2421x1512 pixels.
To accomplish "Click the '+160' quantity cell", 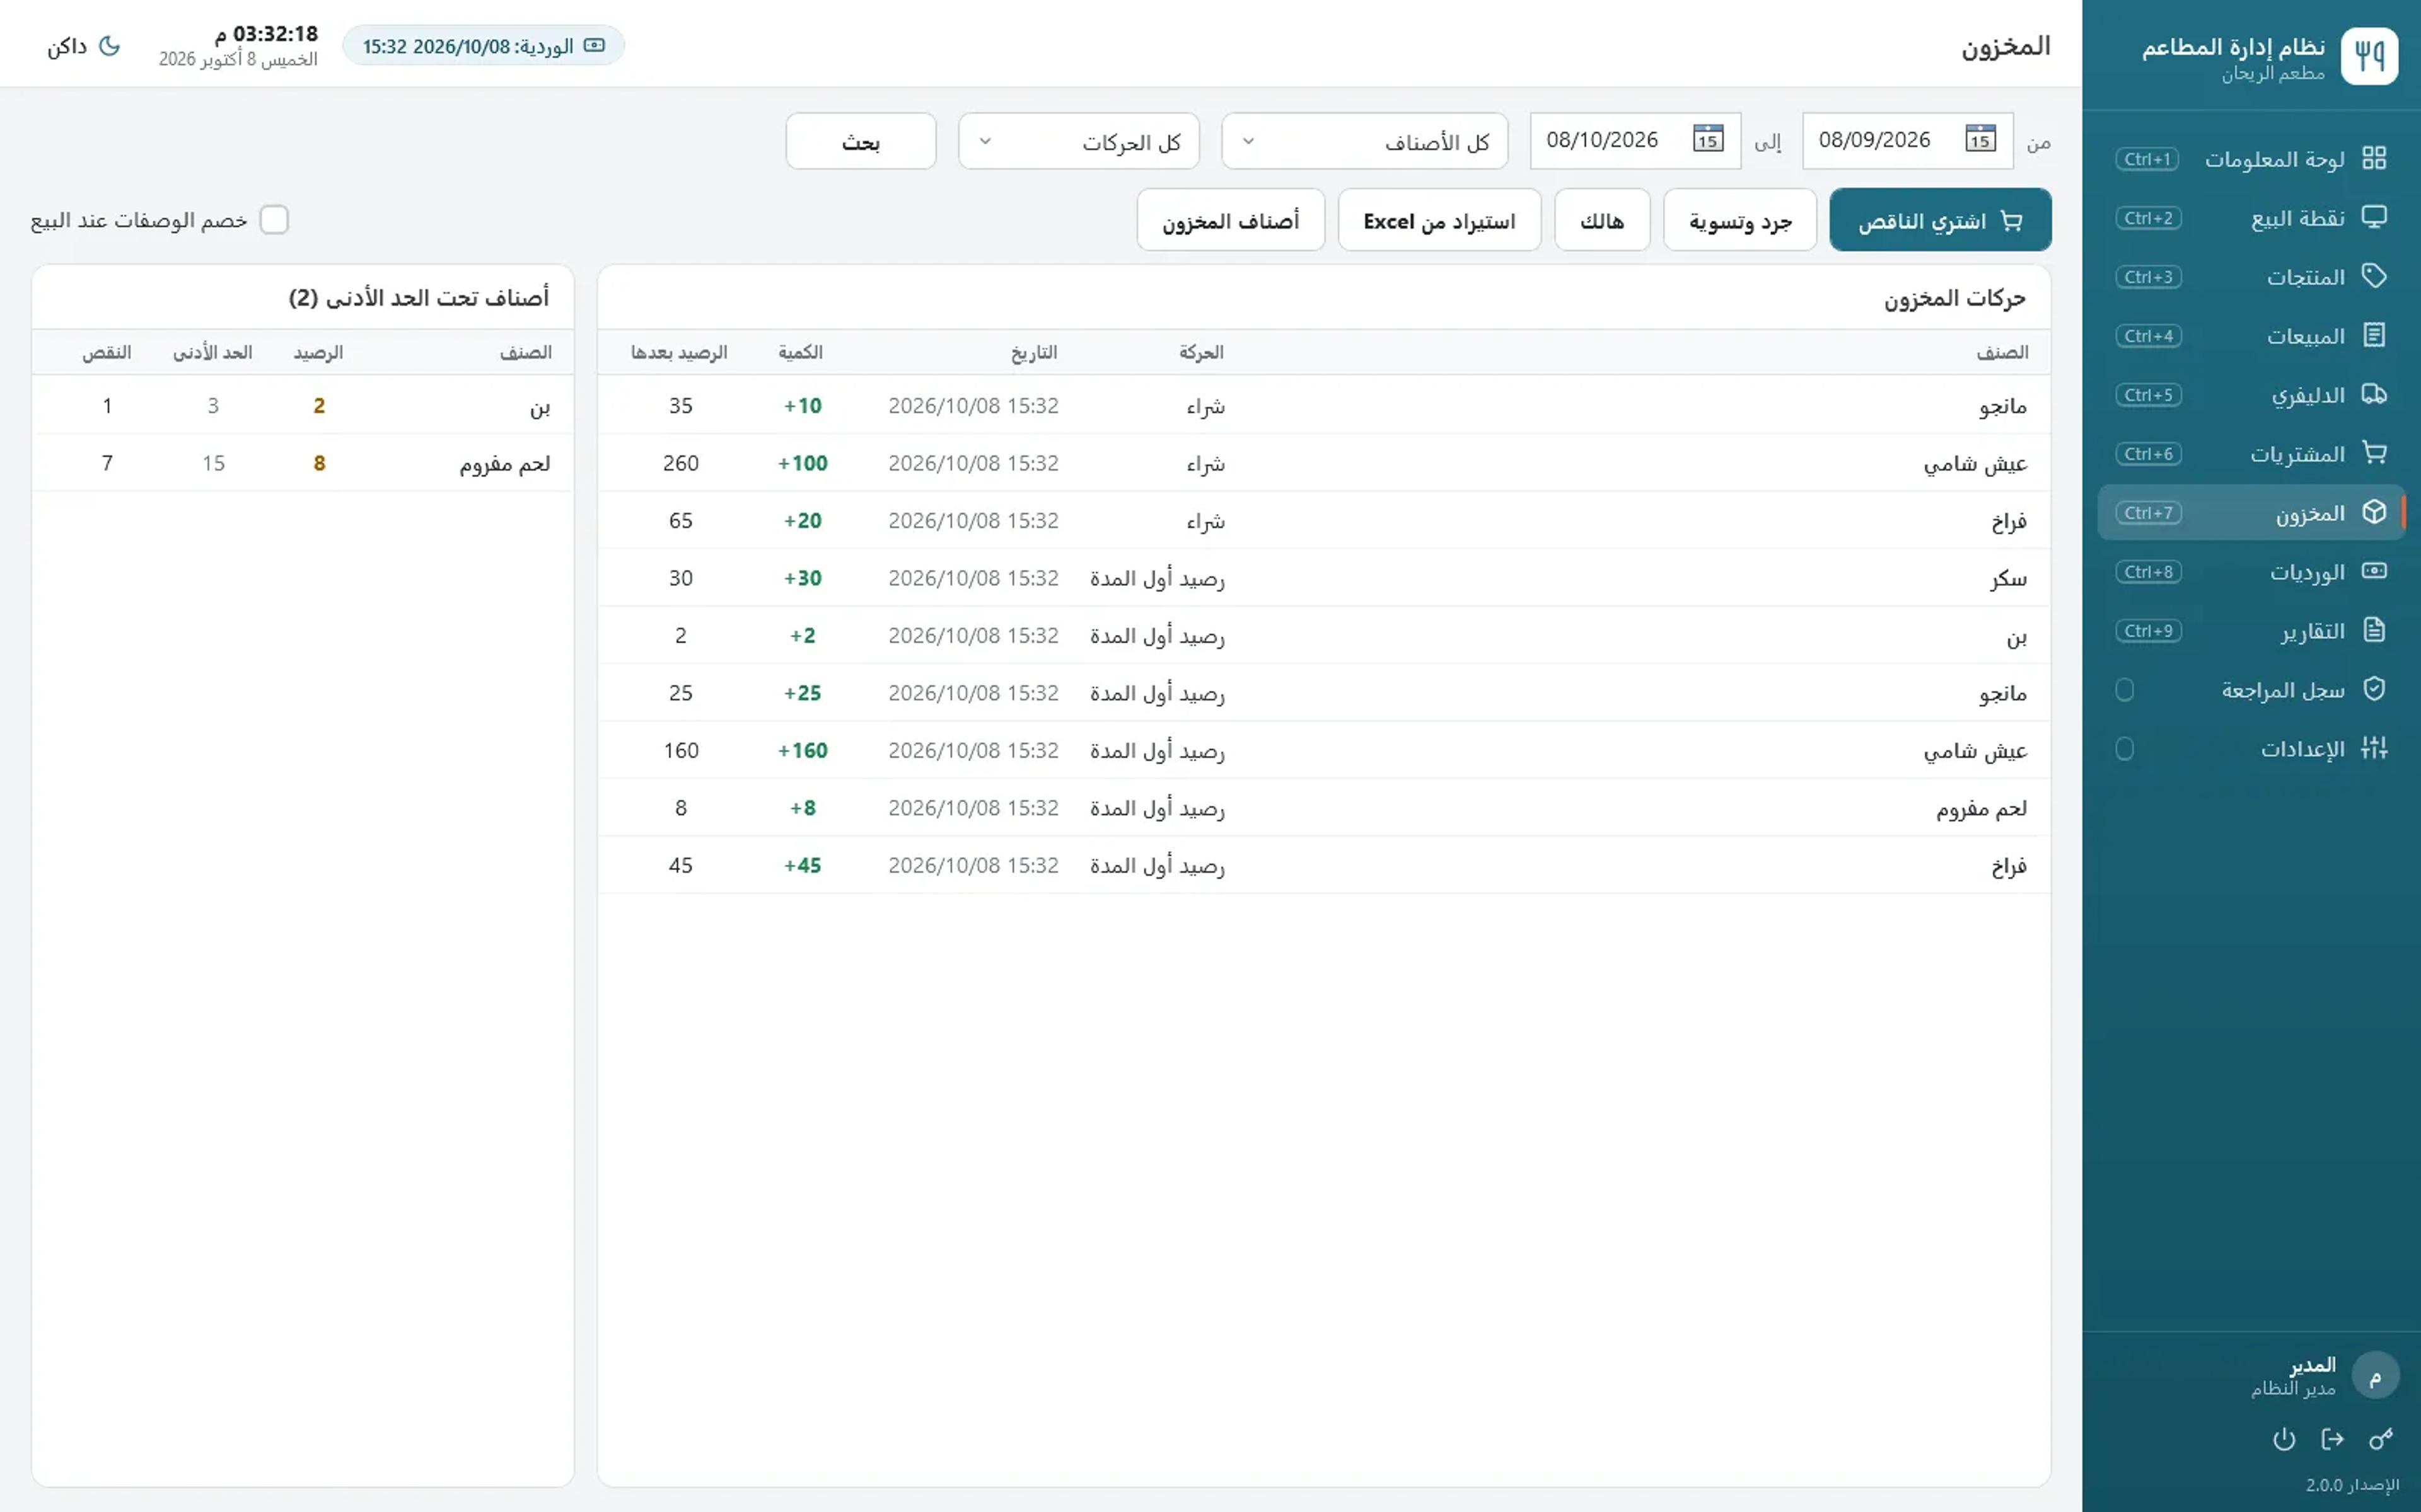I will (803, 750).
